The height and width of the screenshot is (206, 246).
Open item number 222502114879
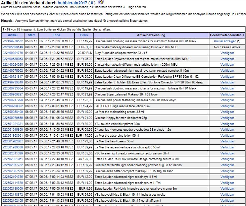(13, 183)
